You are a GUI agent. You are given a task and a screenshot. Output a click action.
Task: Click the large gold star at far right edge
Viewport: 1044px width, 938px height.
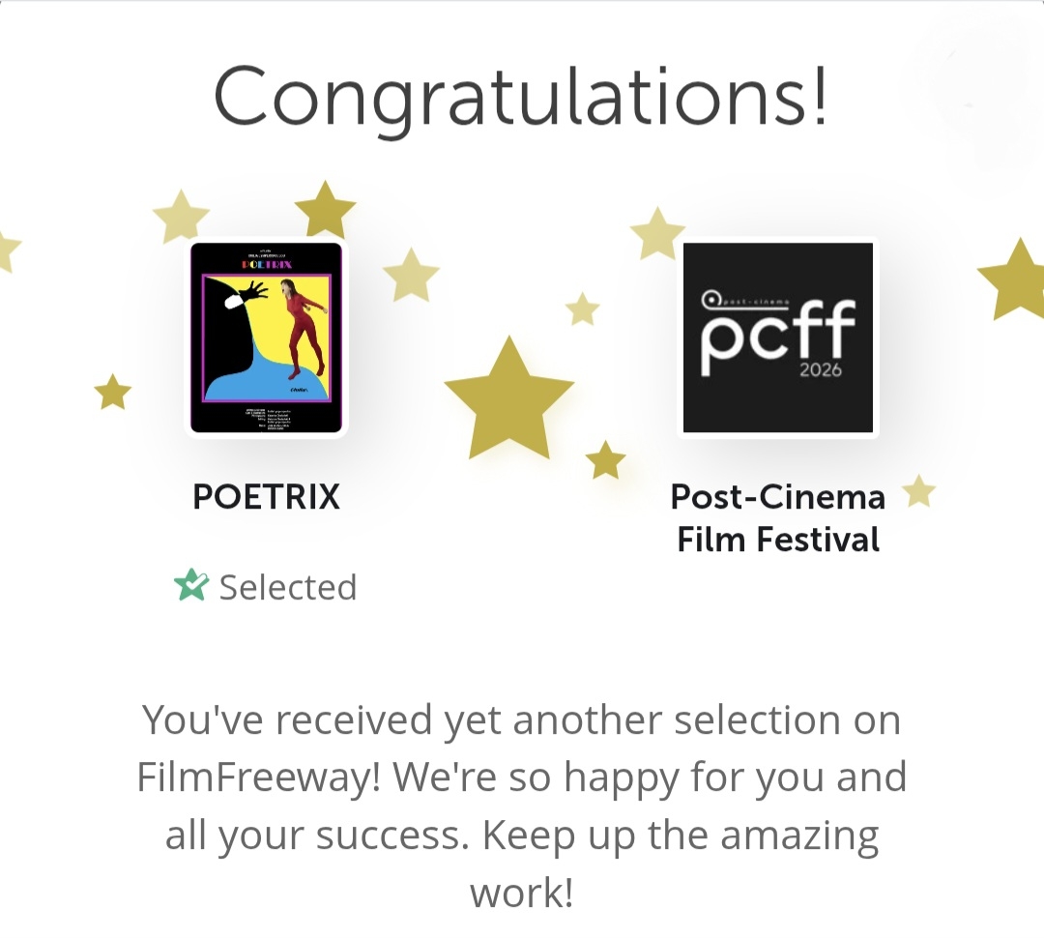[x=1015, y=279]
